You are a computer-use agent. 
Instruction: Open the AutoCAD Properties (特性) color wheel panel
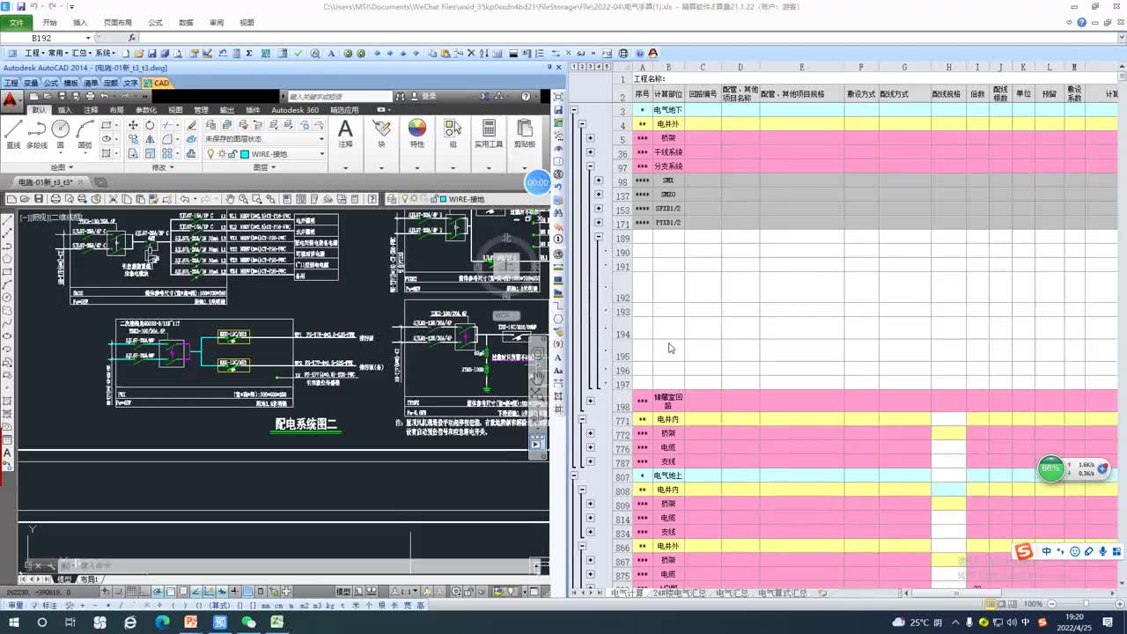(x=417, y=134)
